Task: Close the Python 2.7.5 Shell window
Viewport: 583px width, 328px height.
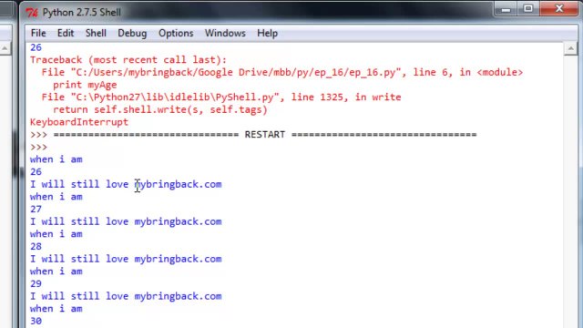Action: click(558, 9)
